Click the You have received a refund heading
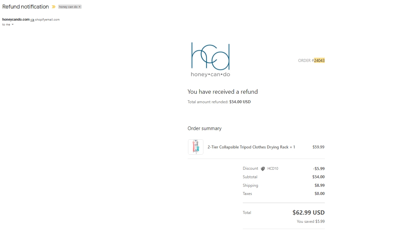Screen dimensions: 418x231 tap(223, 92)
